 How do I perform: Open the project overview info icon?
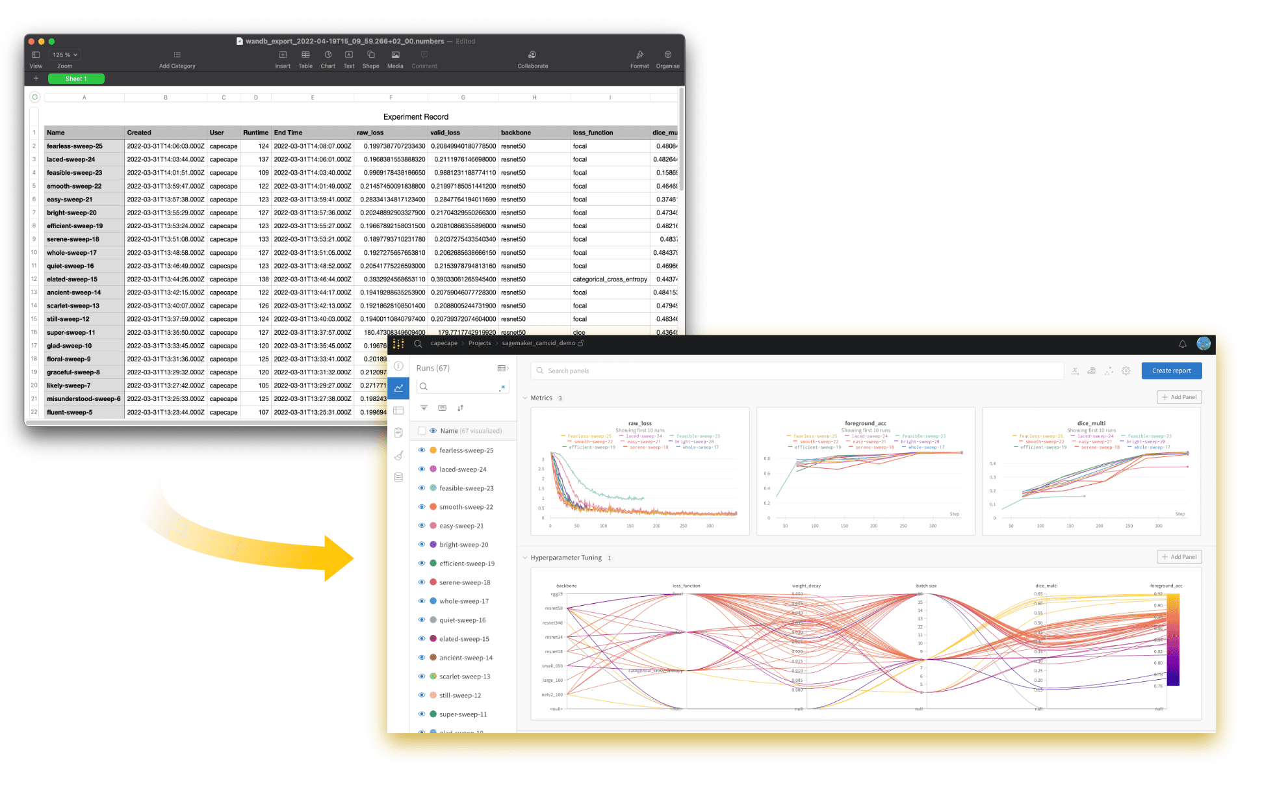[x=398, y=366]
